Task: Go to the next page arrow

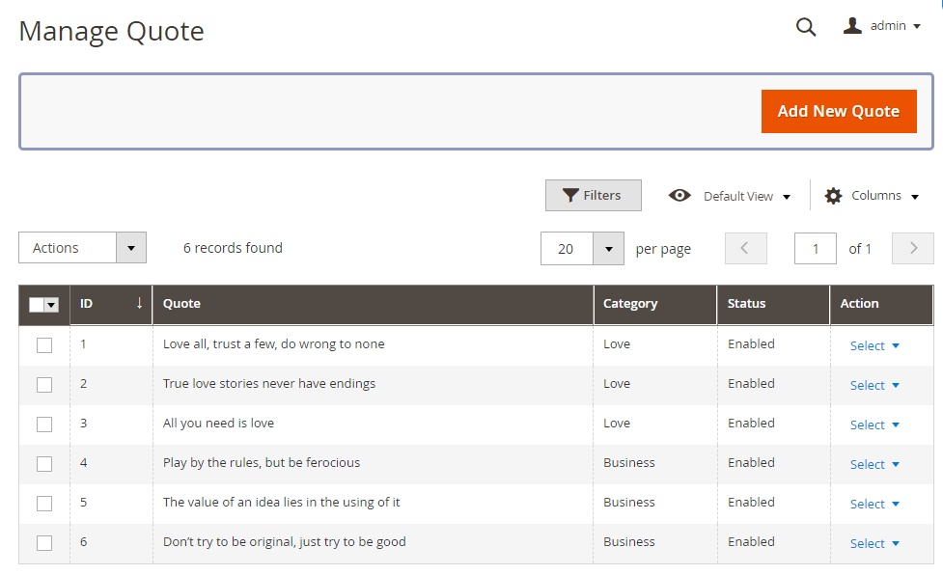Action: [x=912, y=248]
